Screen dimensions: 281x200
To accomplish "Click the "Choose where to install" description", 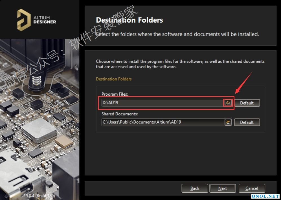I will pyautogui.click(x=180, y=64).
